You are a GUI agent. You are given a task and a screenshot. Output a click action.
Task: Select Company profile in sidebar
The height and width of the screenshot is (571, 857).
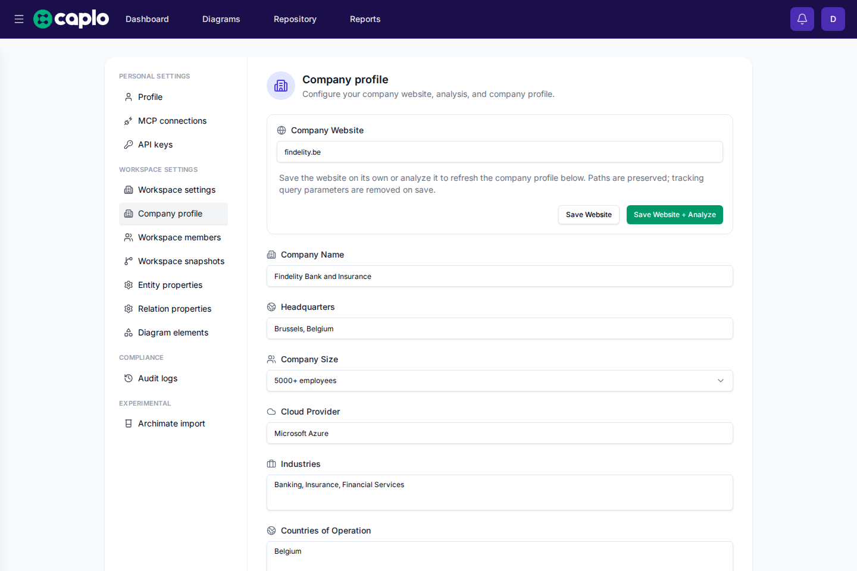click(x=173, y=214)
